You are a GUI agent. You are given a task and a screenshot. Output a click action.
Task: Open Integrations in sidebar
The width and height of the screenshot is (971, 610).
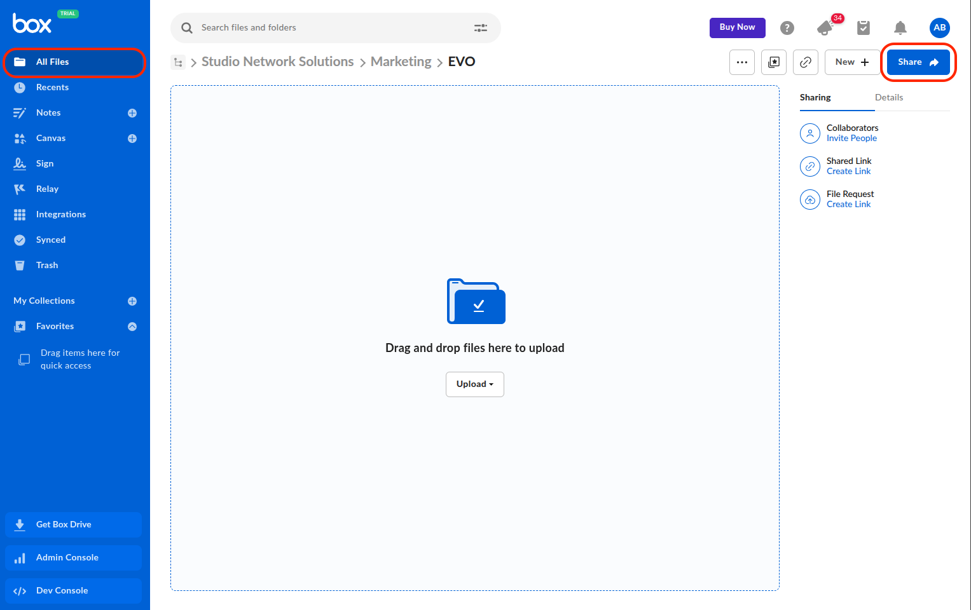click(x=61, y=214)
